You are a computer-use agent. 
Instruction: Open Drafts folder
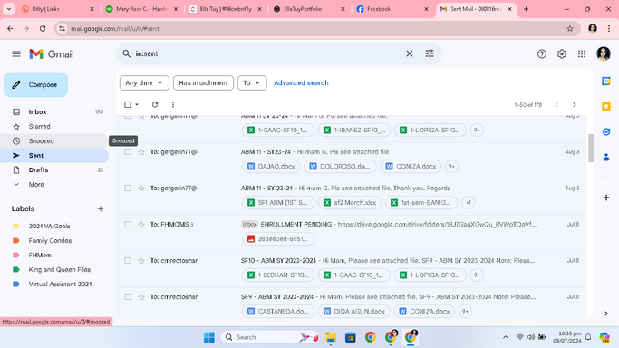coord(54,170)
